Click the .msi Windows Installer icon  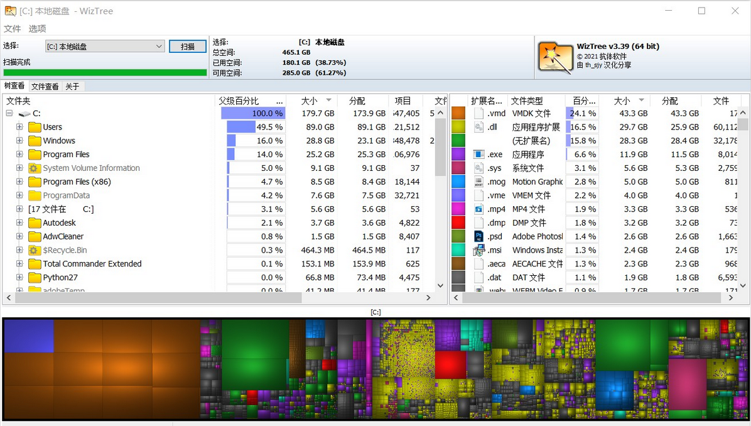click(x=478, y=250)
